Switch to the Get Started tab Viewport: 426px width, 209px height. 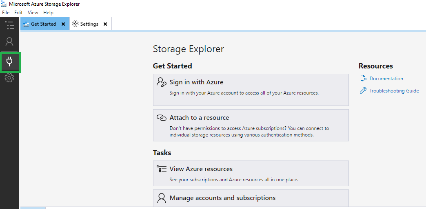pyautogui.click(x=45, y=24)
